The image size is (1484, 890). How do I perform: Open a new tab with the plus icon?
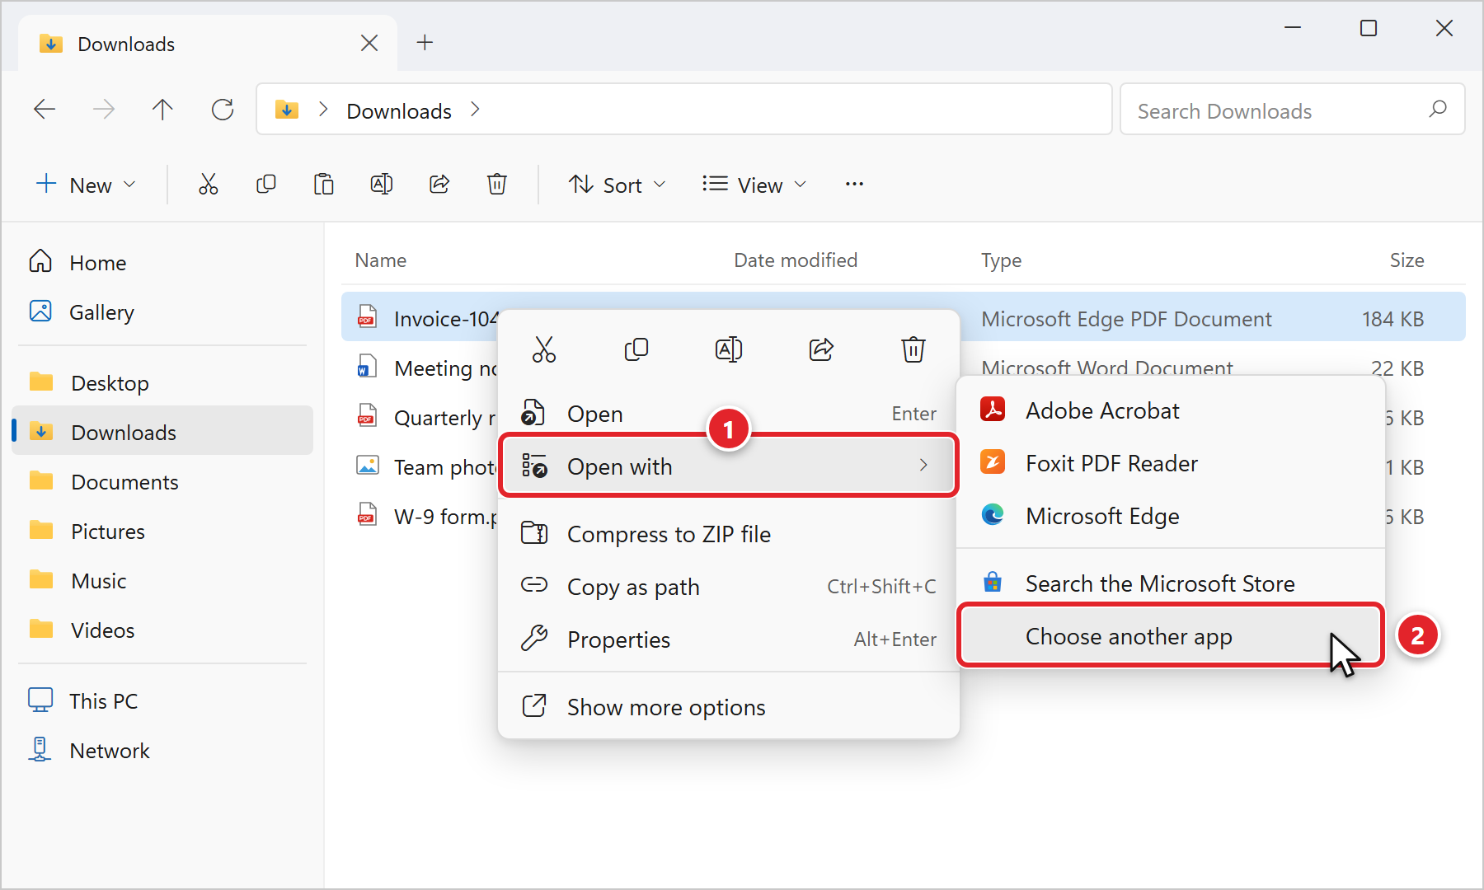coord(425,43)
